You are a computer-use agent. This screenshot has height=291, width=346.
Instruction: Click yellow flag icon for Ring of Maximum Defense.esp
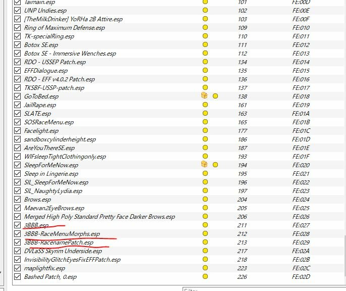[x=205, y=27]
